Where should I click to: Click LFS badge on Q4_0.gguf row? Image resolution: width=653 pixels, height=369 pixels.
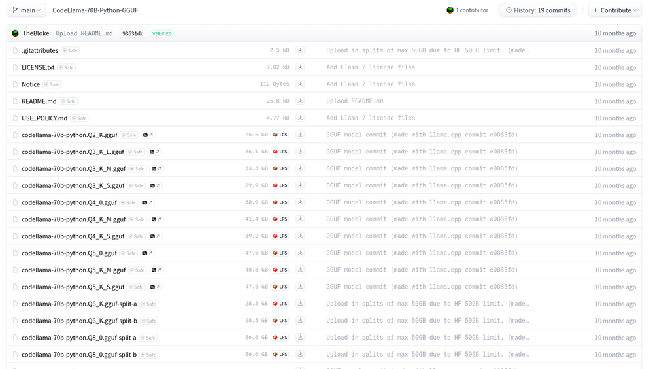[280, 202]
